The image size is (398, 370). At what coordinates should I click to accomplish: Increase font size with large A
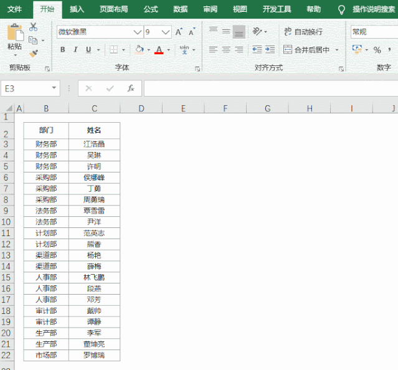pyautogui.click(x=179, y=32)
